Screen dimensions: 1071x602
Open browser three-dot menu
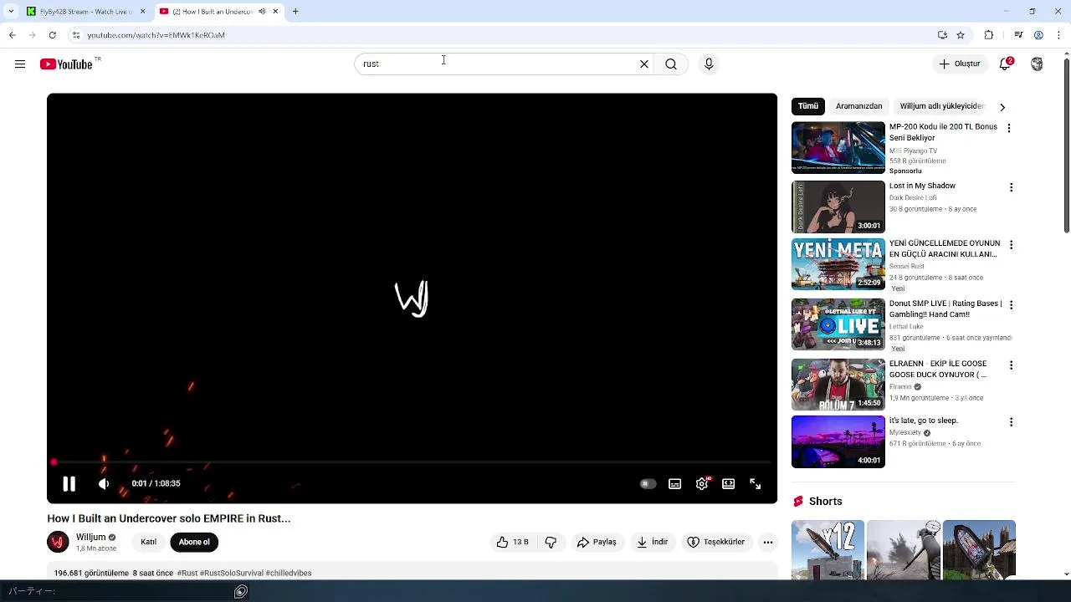1058,35
